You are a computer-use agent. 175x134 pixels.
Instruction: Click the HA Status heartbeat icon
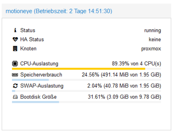pyautogui.click(x=15, y=39)
